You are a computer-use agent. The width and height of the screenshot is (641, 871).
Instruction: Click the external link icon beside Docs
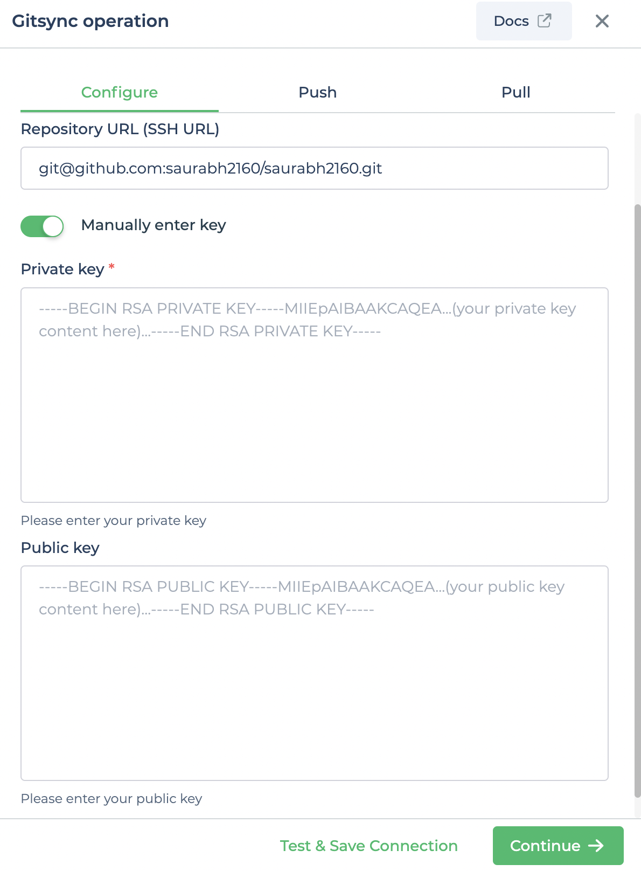(545, 20)
